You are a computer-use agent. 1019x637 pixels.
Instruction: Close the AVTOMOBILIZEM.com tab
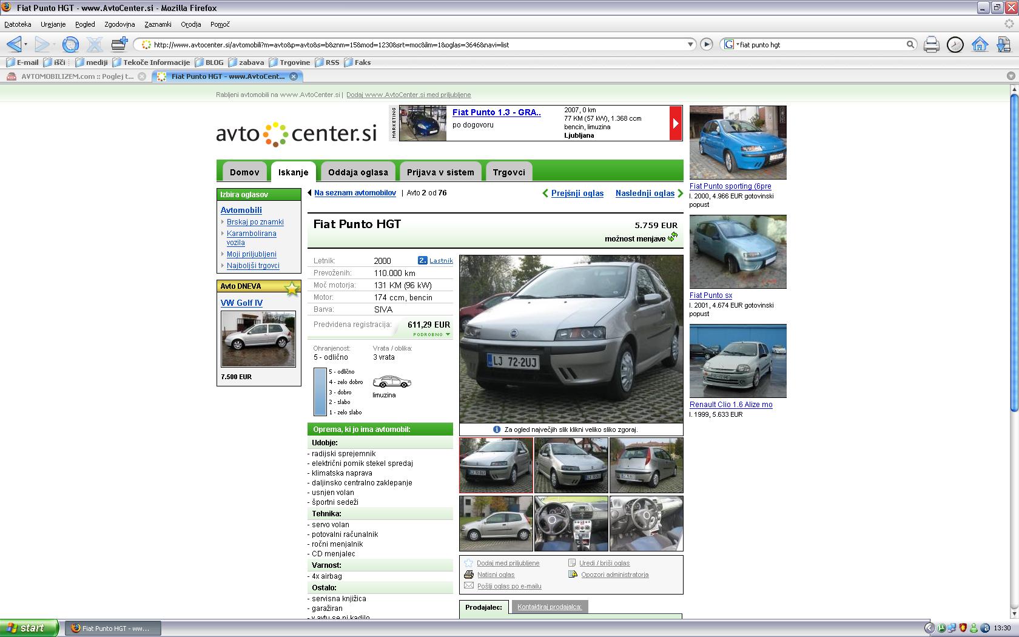[142, 76]
